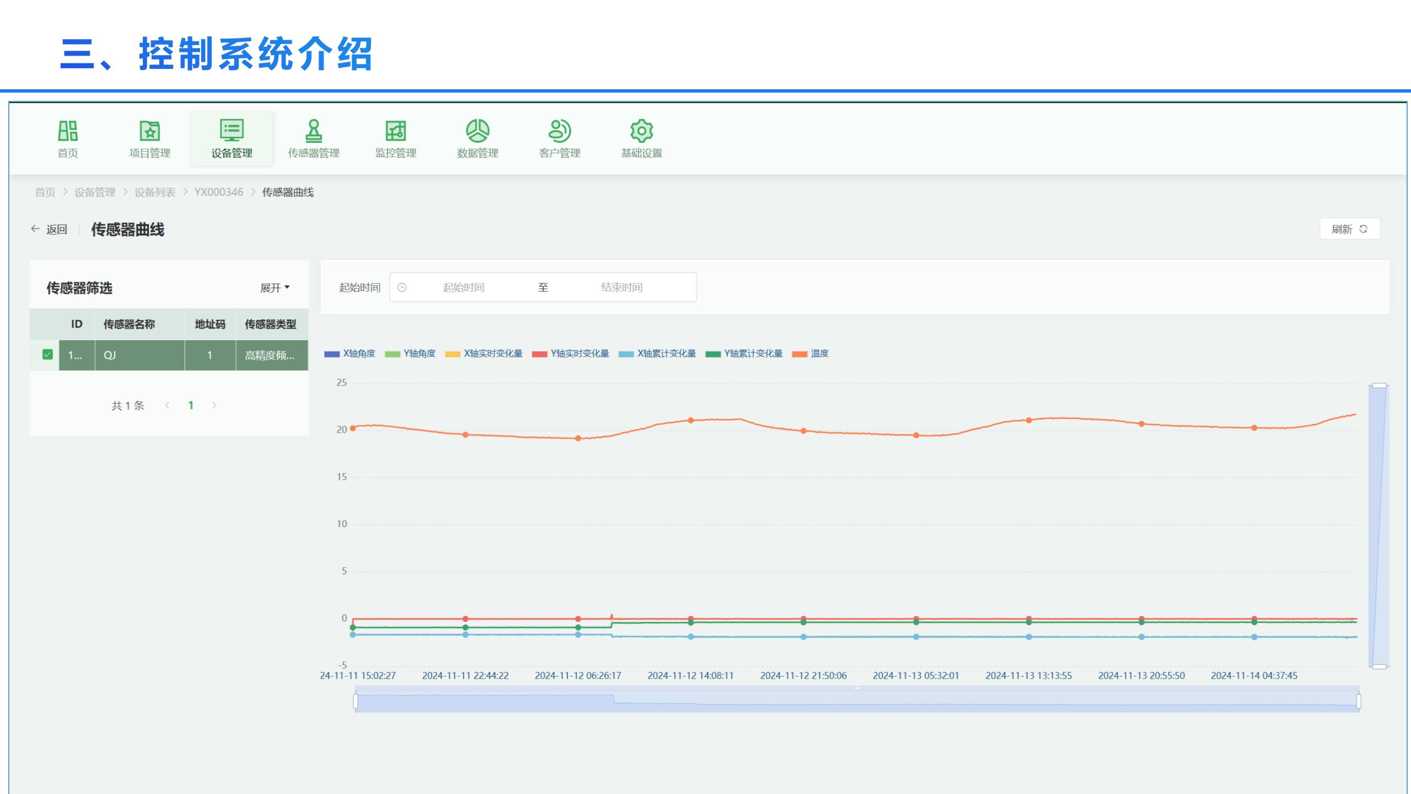The height and width of the screenshot is (794, 1411).
Task: Toggle Y轴累计变化量 legend series
Action: (744, 354)
